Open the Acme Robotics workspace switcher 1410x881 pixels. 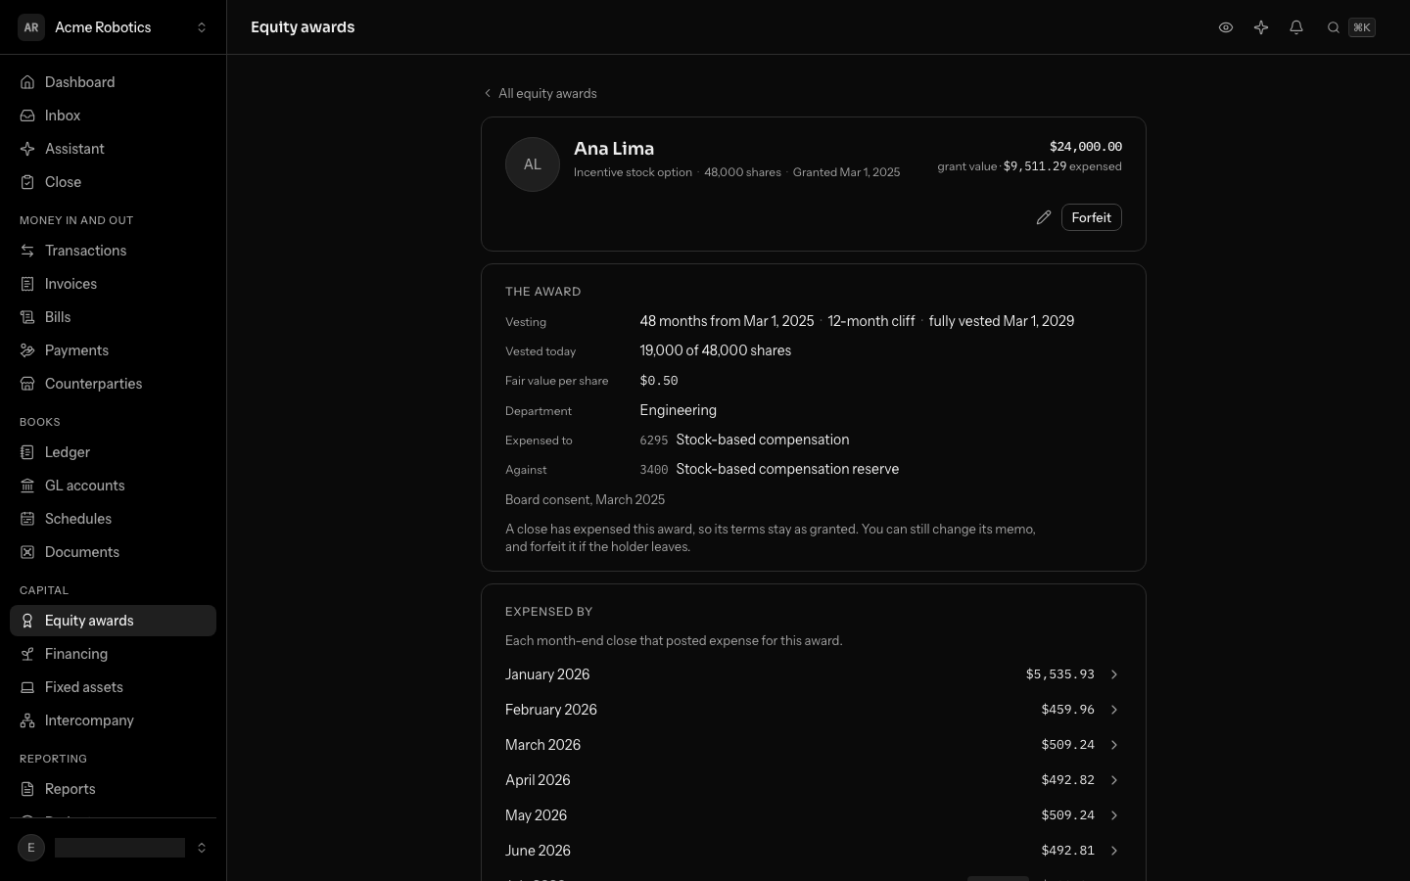(114, 27)
